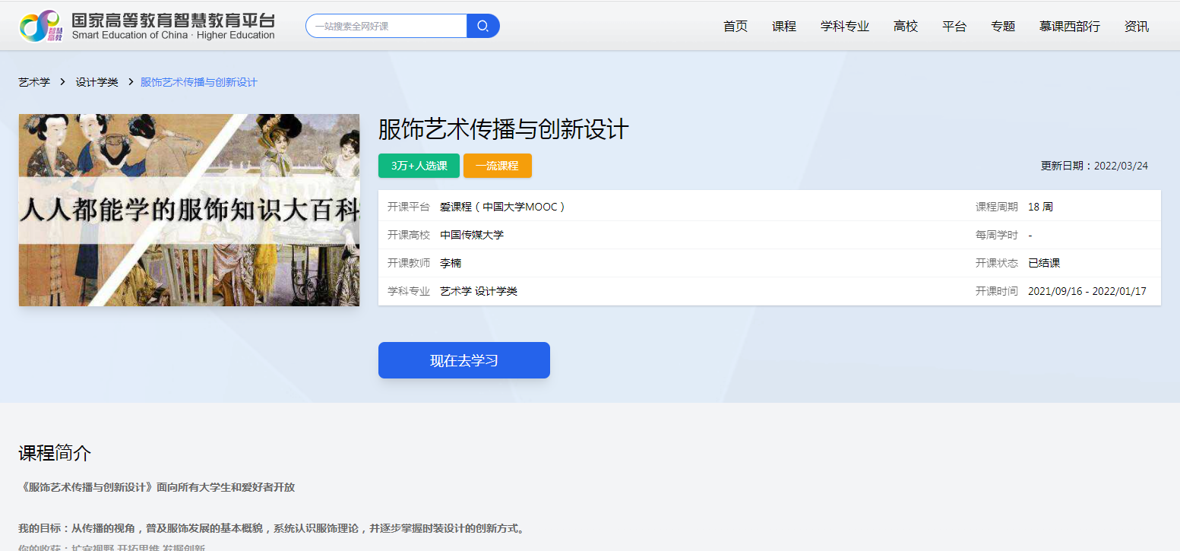Click the course cover image thumbnail
The image size is (1180, 551).
pos(188,210)
